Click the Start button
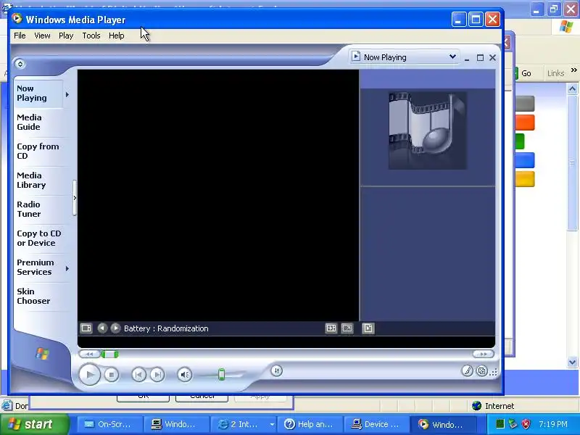 (x=35, y=424)
